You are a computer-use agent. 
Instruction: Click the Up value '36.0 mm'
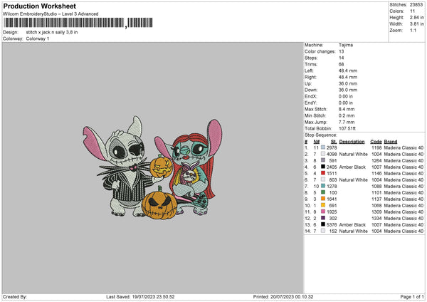[x=348, y=83]
